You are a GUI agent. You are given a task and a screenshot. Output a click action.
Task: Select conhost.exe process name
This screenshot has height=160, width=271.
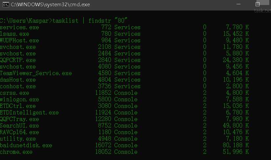point(18,86)
